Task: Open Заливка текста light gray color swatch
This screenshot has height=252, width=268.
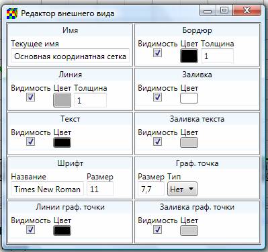Action: click(x=189, y=142)
